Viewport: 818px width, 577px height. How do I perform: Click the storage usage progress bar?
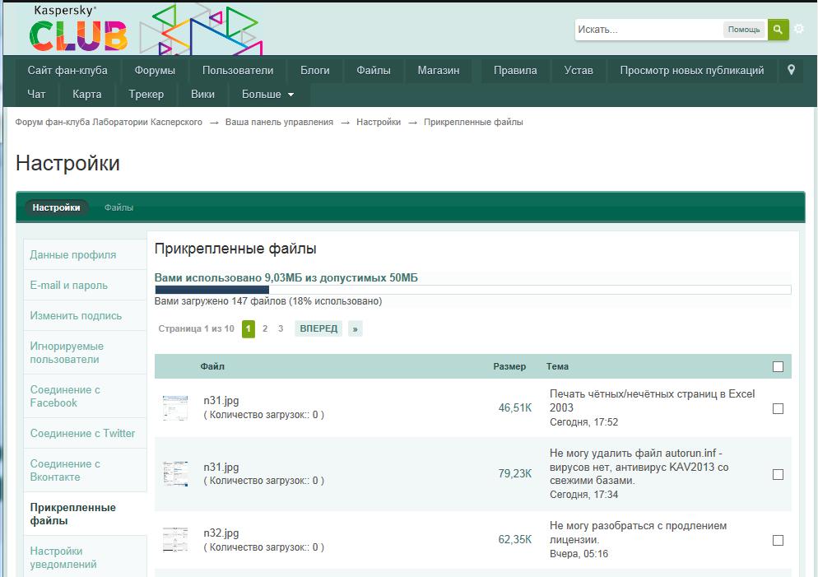point(472,290)
